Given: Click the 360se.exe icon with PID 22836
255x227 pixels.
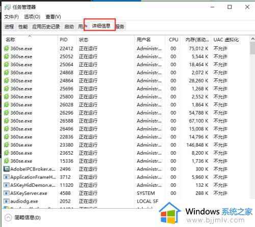Looking at the screenshot, I should point(7,137).
